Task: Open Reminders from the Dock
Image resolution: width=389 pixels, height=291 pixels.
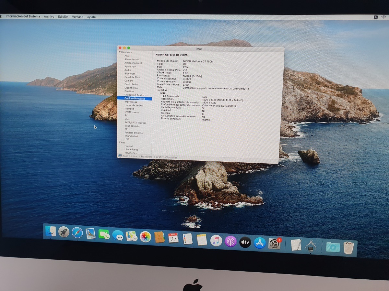Action: 188,239
